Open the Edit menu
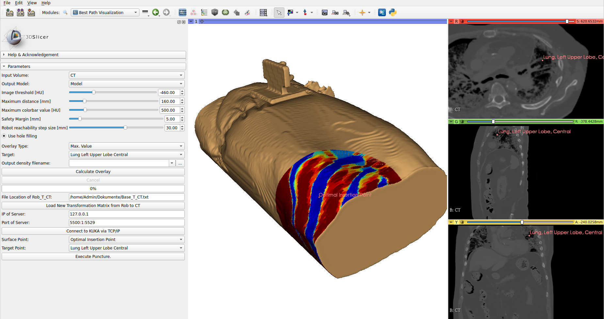Screen dimensions: 604x319 click(19, 3)
